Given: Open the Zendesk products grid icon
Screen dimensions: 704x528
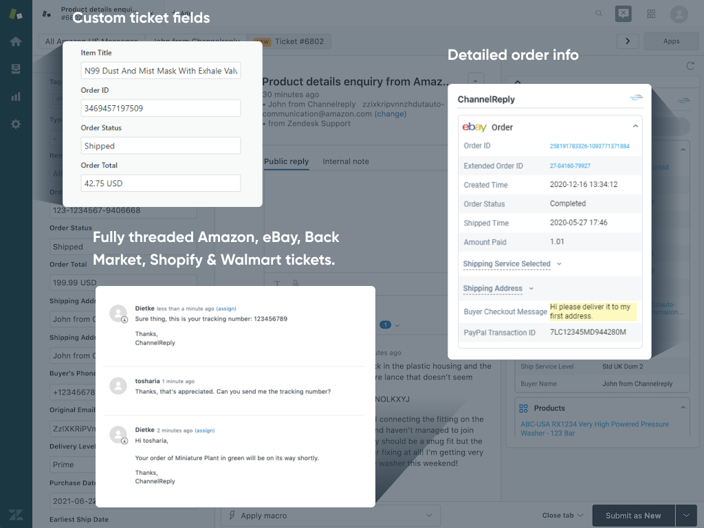Looking at the screenshot, I should click(651, 14).
